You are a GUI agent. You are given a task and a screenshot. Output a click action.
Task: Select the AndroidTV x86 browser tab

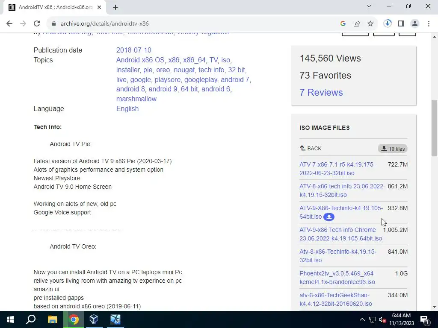tap(55, 7)
